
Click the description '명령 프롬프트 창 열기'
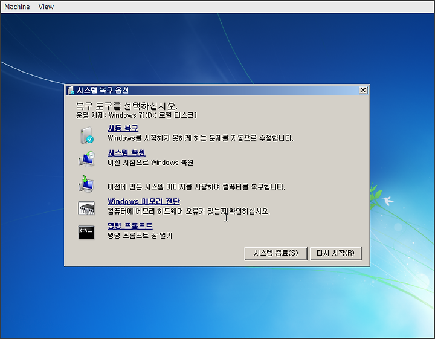[140, 236]
